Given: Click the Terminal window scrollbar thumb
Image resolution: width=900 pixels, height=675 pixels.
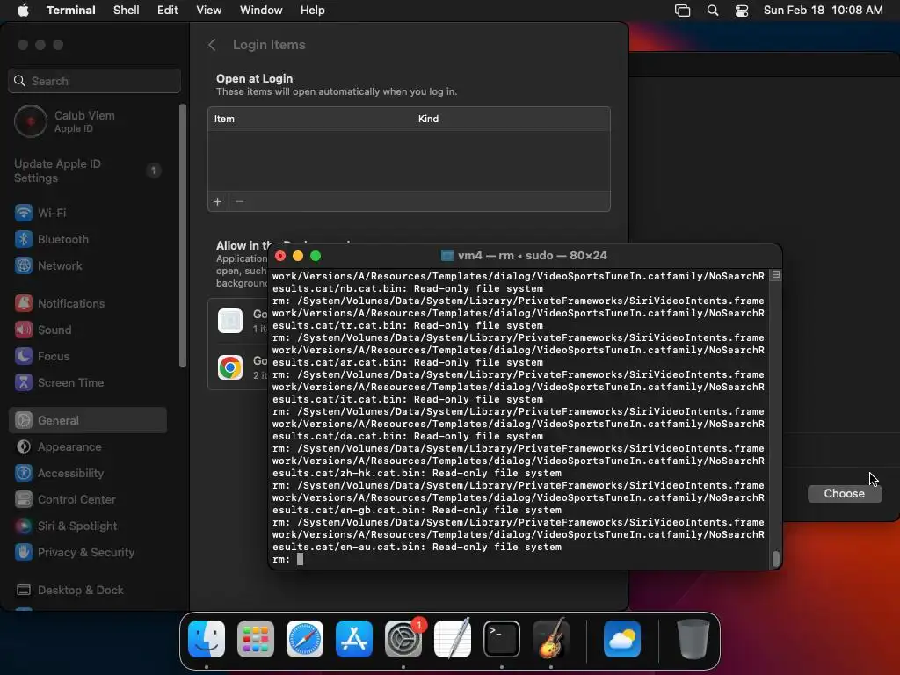Looking at the screenshot, I should [776, 558].
